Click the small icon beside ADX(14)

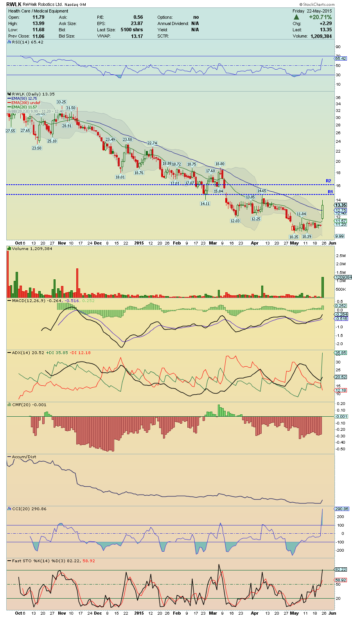[x=9, y=353]
